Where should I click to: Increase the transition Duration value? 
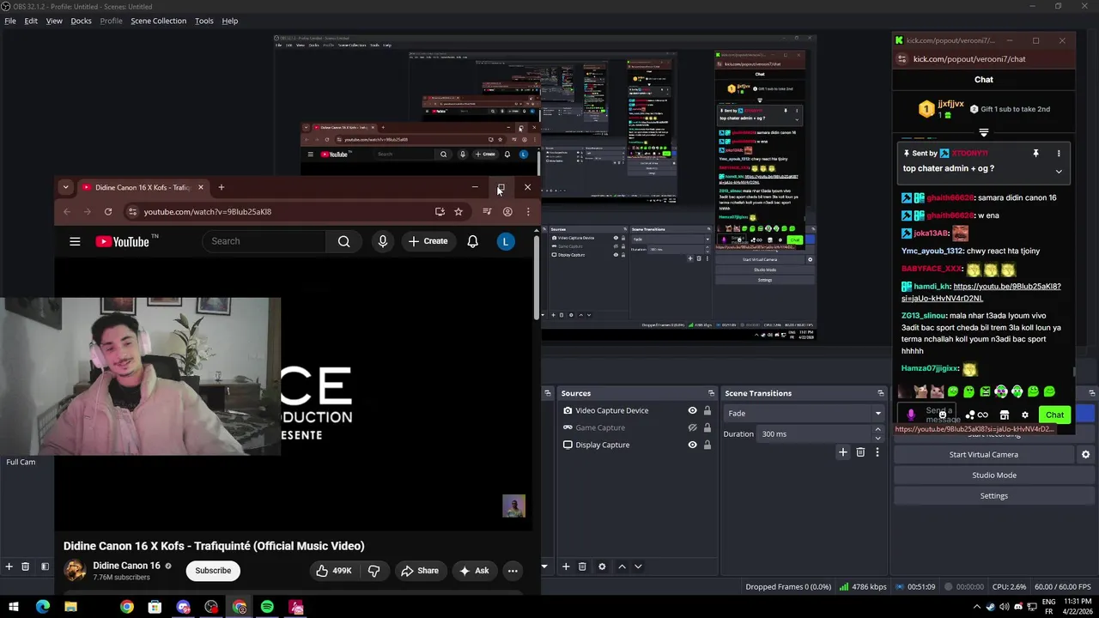877,430
